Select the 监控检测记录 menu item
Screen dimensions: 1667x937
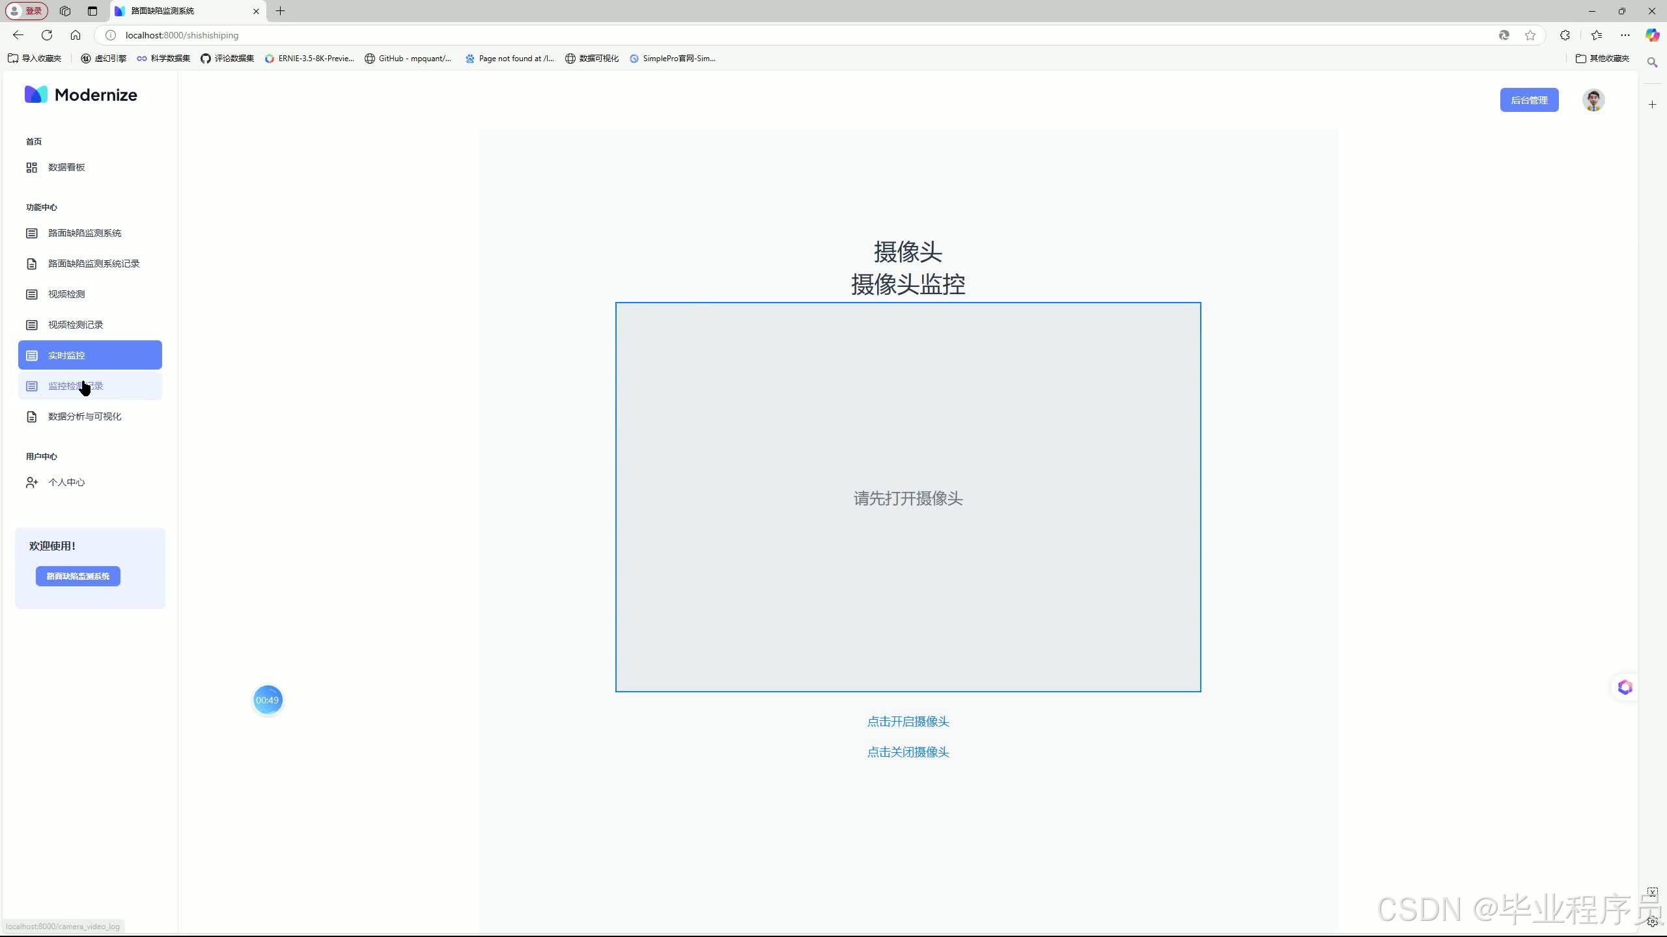75,385
